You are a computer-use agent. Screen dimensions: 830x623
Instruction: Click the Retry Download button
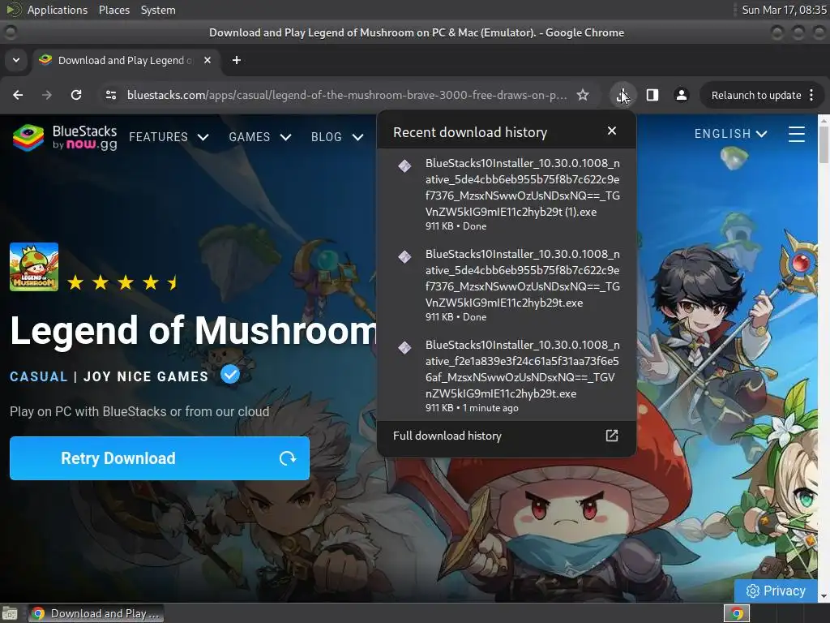click(160, 458)
